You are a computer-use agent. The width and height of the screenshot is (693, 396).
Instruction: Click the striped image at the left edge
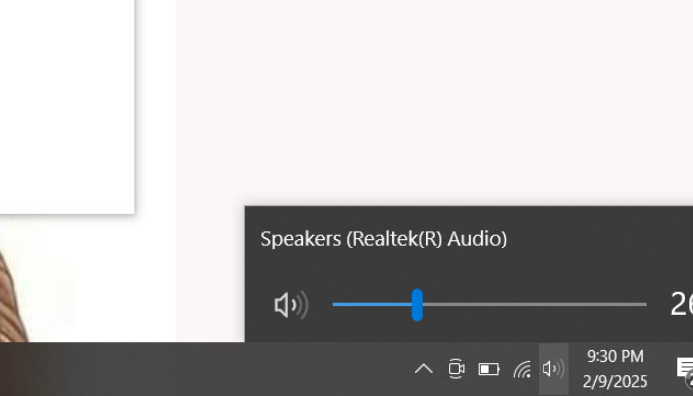(8, 297)
